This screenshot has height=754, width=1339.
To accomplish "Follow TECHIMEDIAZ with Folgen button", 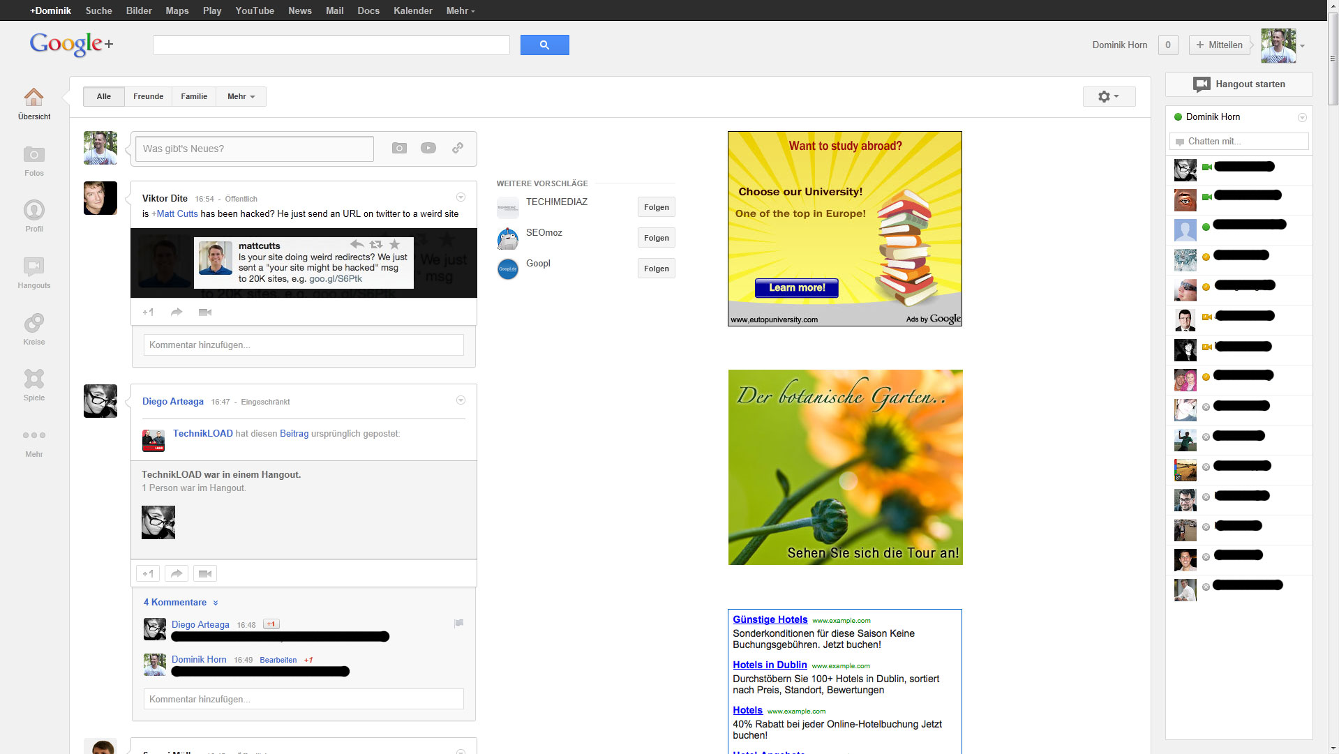I will tap(656, 207).
